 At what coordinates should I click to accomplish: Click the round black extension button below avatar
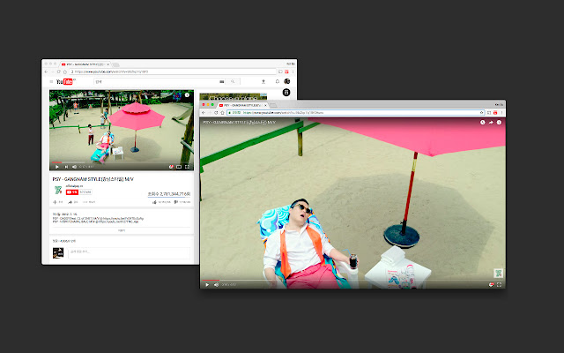pos(286,93)
